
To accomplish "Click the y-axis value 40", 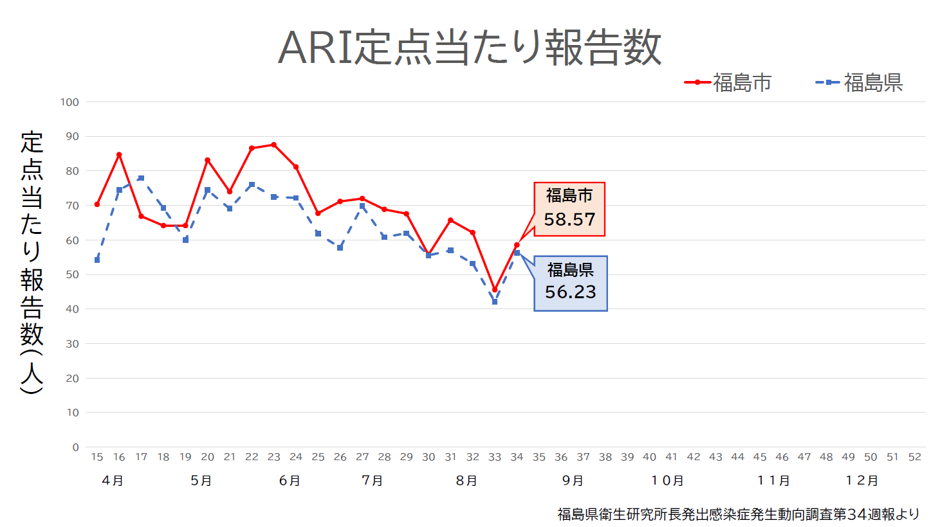I will click(x=72, y=309).
